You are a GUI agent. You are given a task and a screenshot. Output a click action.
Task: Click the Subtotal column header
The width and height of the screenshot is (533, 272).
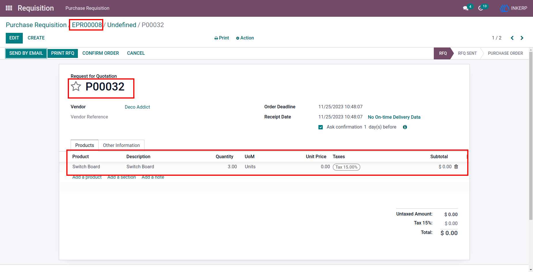click(x=439, y=156)
